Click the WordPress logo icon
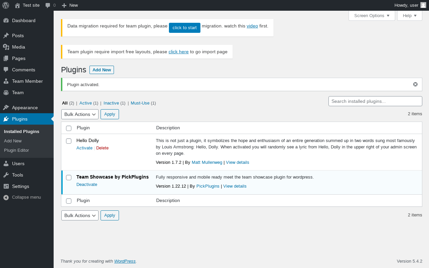The width and height of the screenshot is (429, 268). click(x=6, y=5)
